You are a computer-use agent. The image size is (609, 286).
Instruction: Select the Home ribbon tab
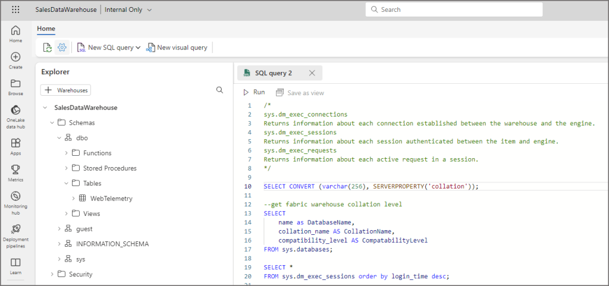[46, 29]
